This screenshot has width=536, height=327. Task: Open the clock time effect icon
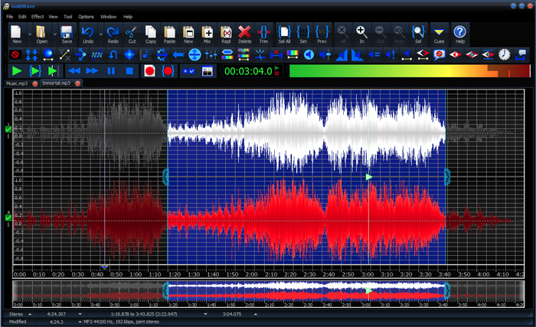504,54
